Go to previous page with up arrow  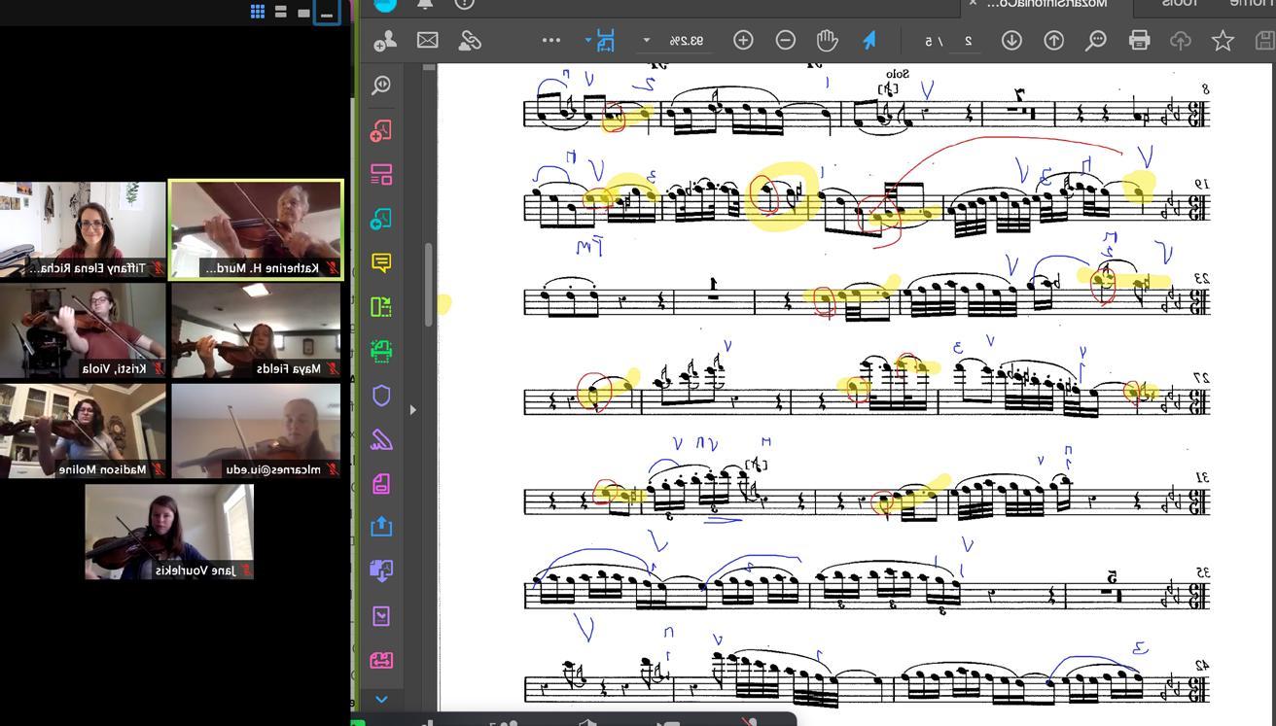coord(1053,40)
